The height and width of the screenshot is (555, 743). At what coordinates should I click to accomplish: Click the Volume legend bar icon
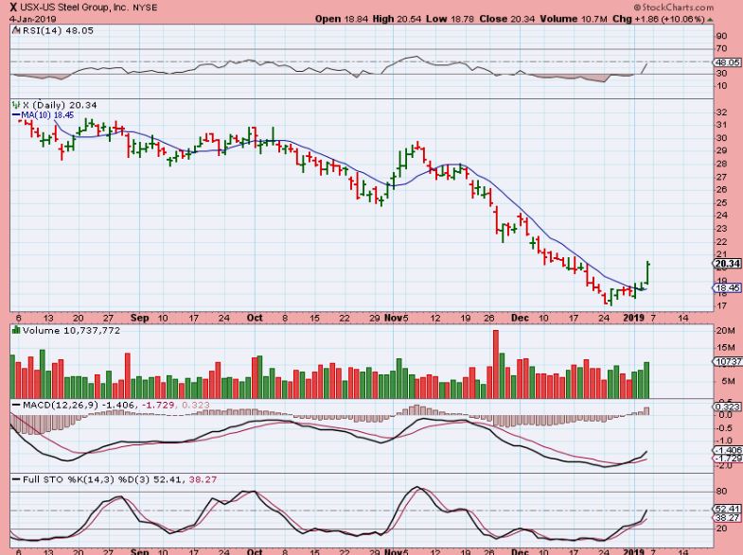point(17,330)
